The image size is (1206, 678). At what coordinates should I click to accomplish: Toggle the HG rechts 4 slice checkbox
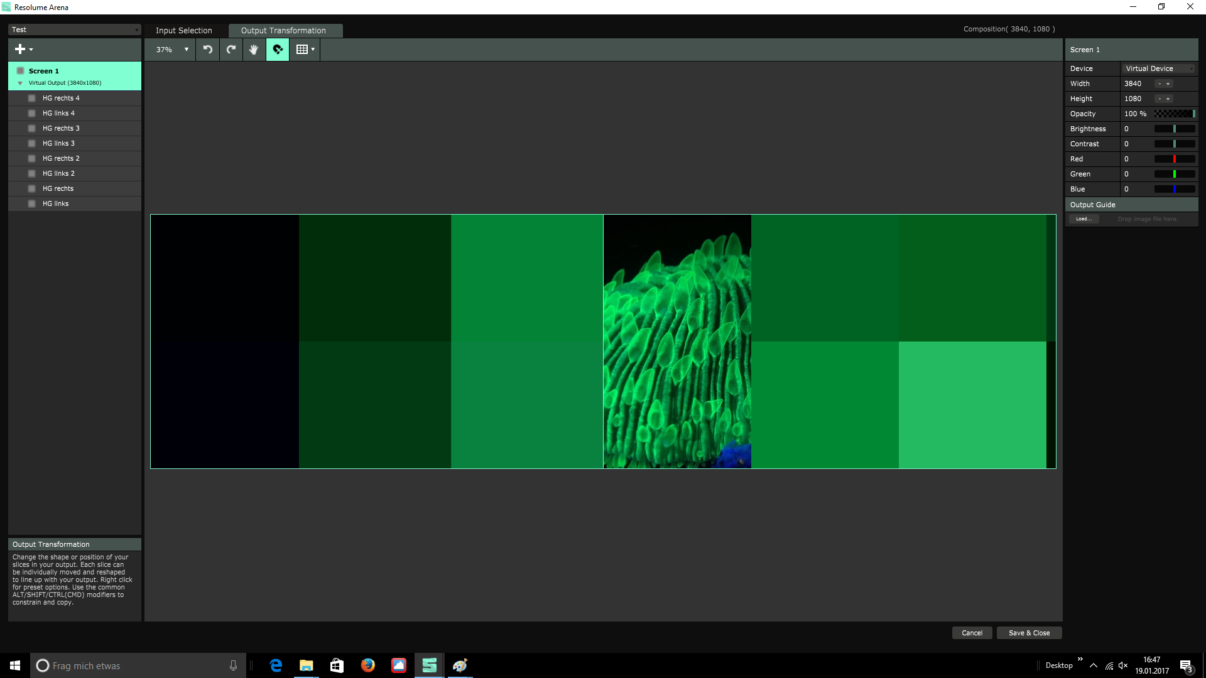(31, 98)
